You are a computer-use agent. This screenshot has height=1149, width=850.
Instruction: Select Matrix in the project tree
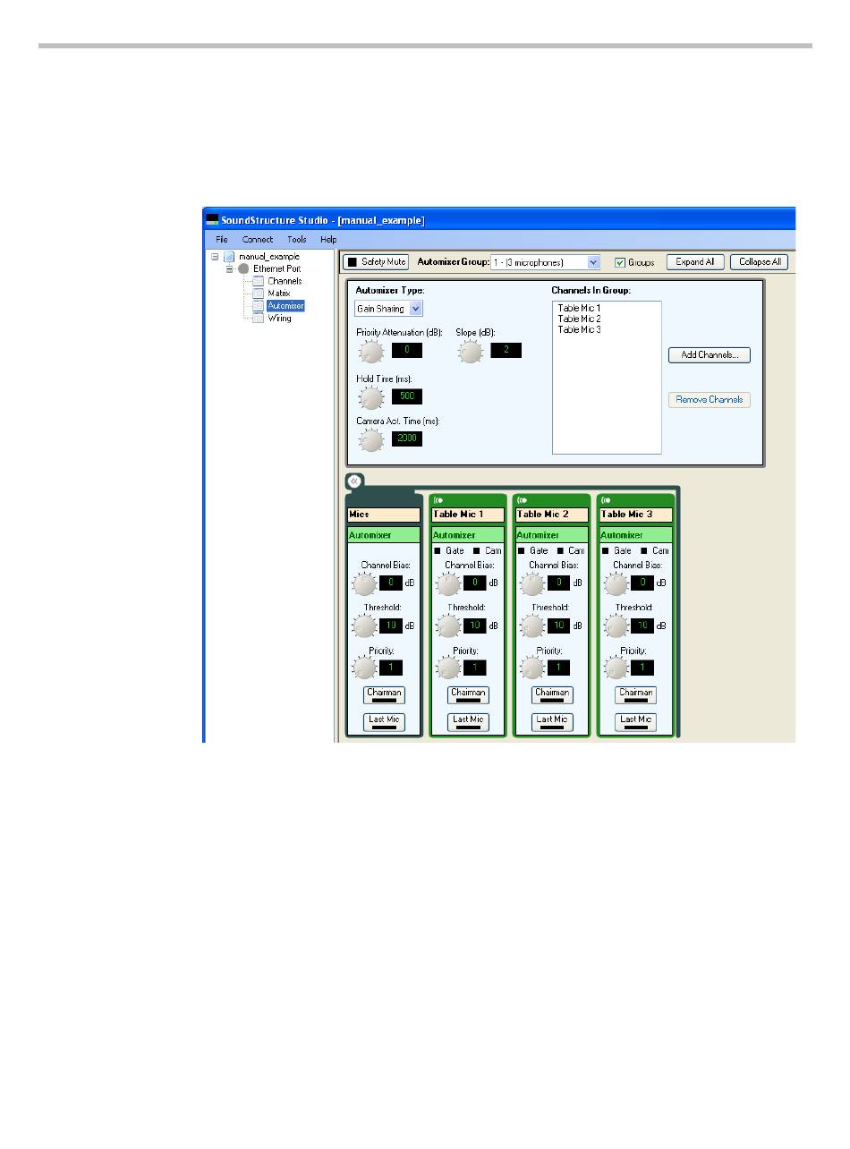click(x=279, y=293)
